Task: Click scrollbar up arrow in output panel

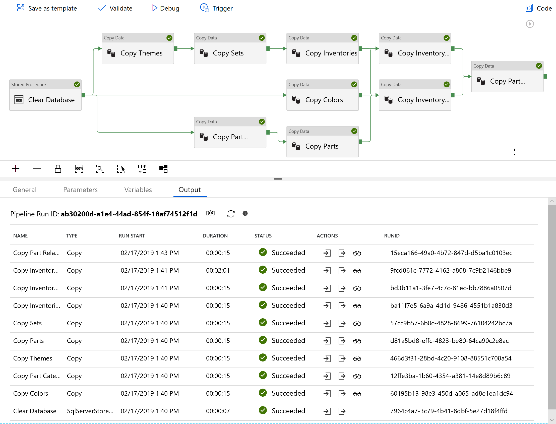Action: click(552, 201)
